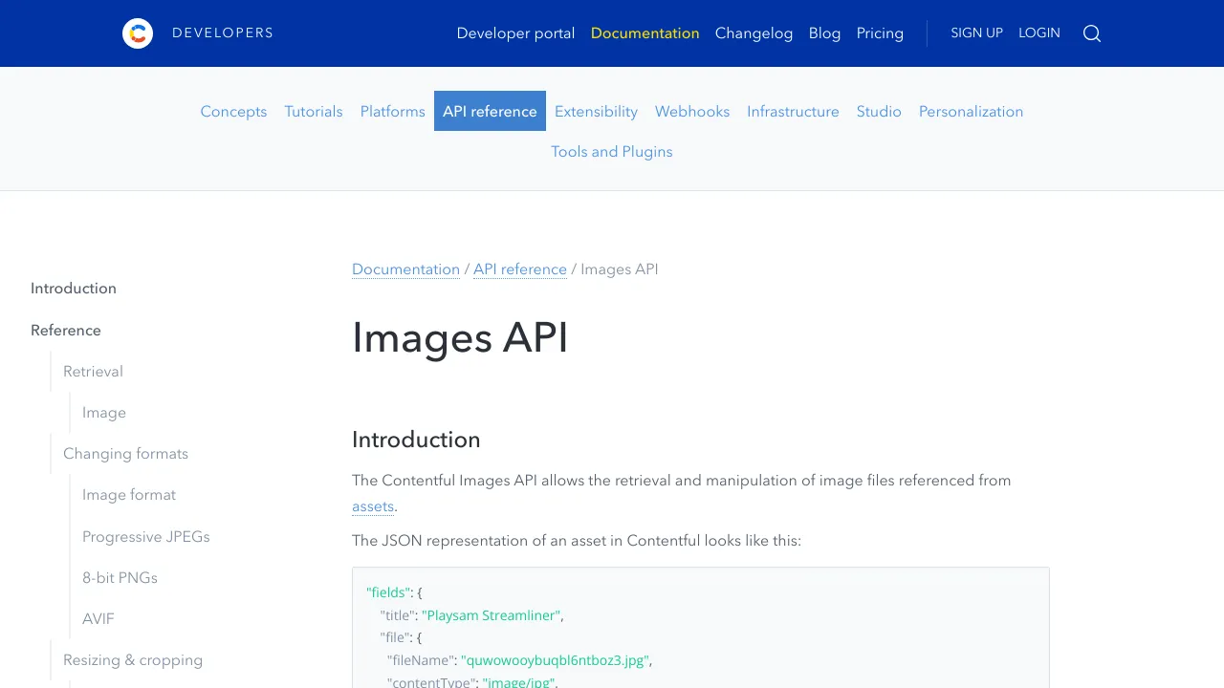Click "Playsam Streamliner" value in code

492,615
